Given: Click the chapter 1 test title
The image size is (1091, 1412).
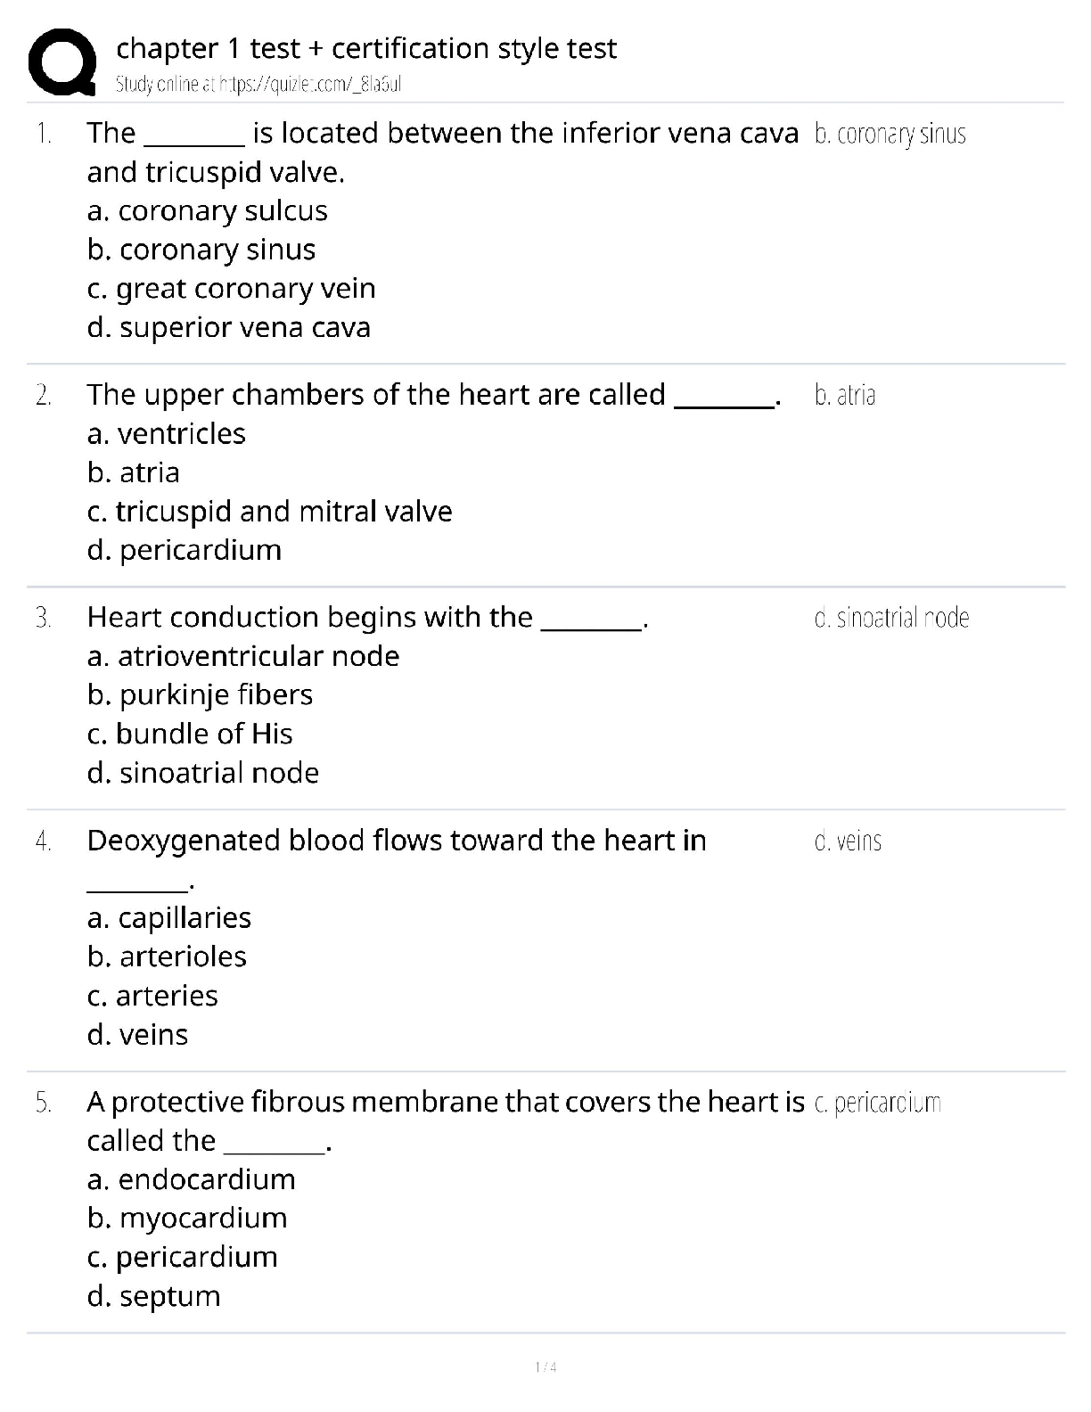Looking at the screenshot, I should [366, 48].
